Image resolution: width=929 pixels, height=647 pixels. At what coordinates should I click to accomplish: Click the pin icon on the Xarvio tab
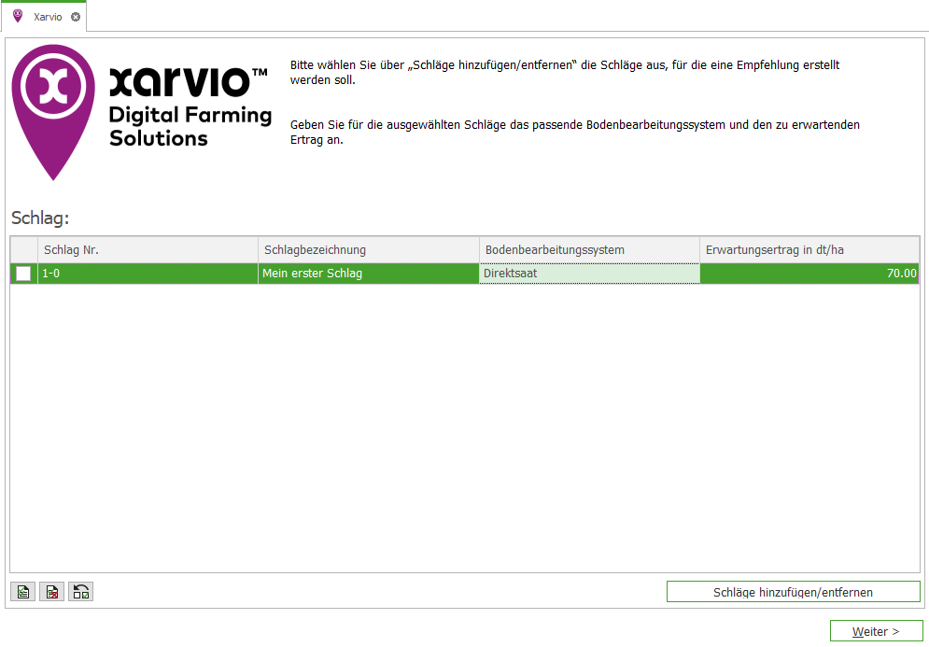[x=16, y=15]
